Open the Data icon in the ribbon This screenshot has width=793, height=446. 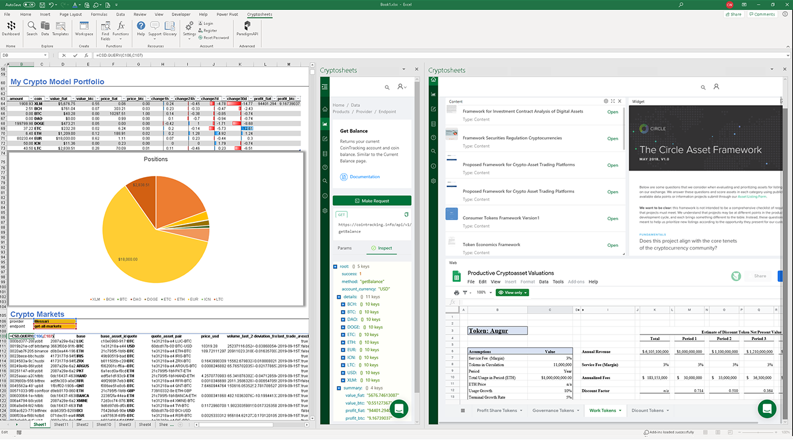pos(45,28)
